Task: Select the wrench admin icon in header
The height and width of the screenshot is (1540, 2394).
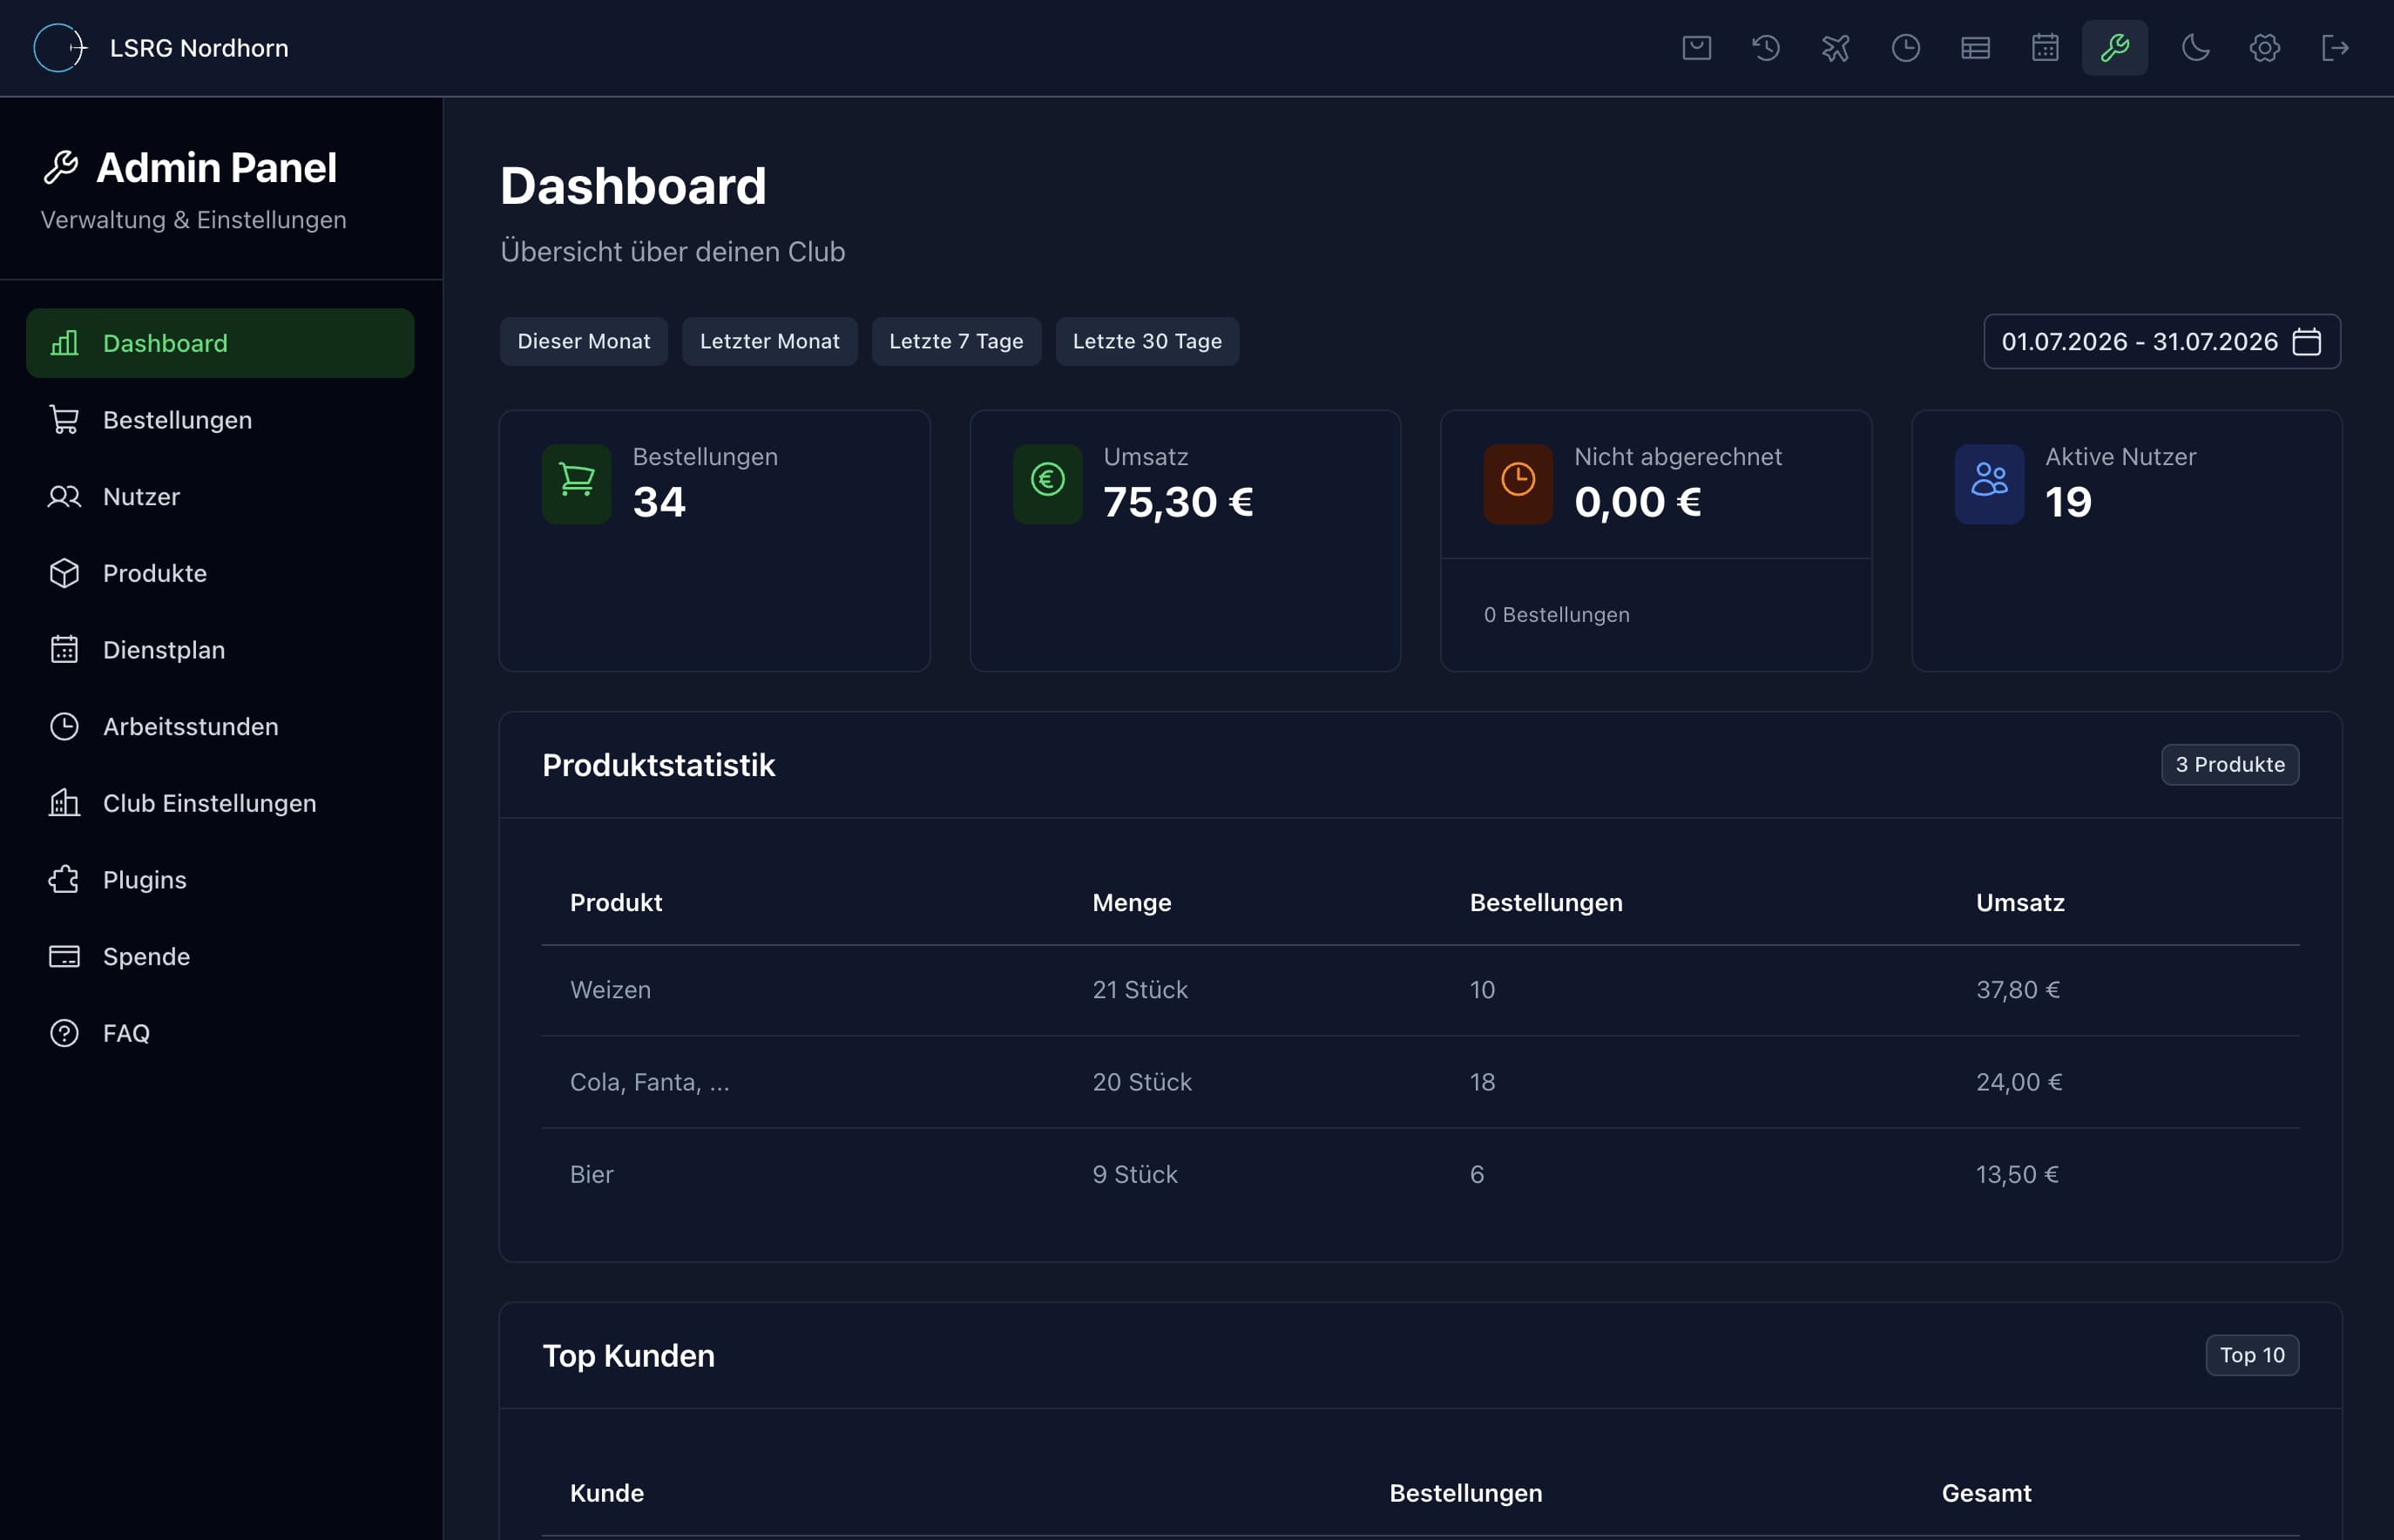Action: point(2115,48)
